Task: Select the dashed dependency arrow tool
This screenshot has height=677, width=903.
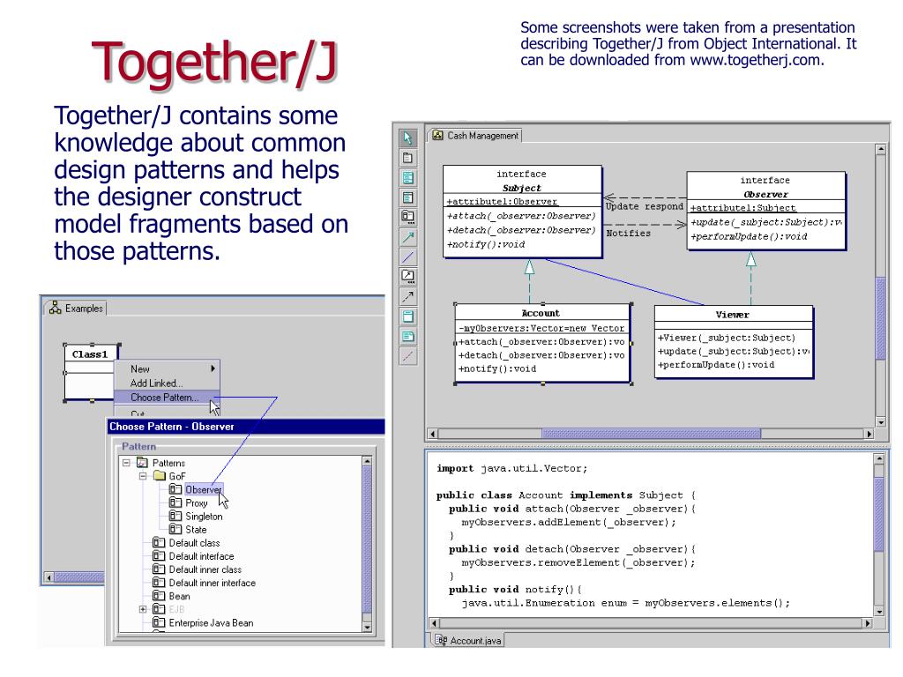Action: (x=407, y=297)
